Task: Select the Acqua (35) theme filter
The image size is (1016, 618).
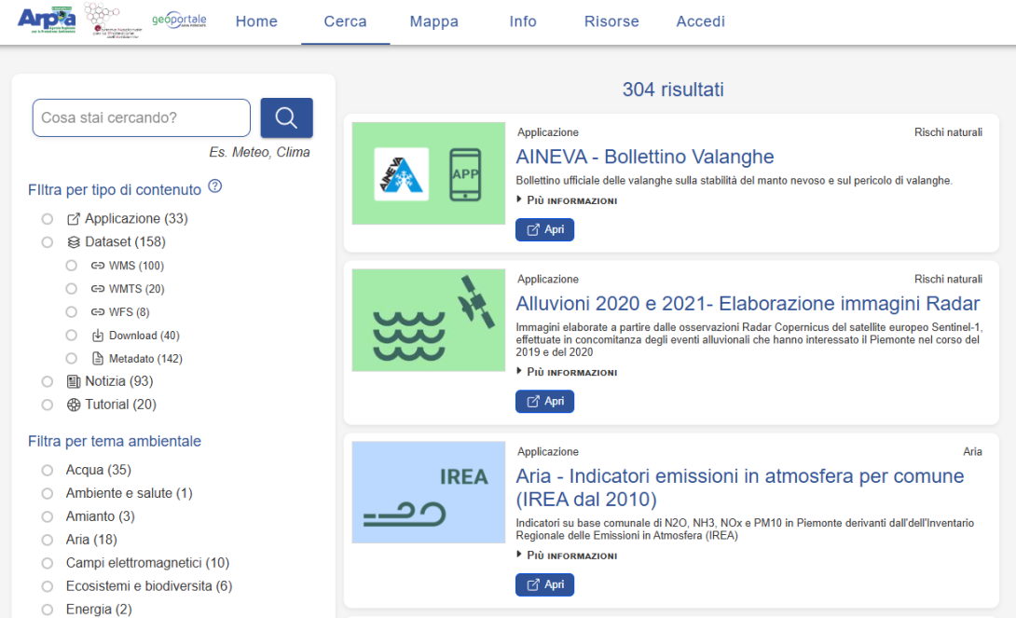Action: [48, 471]
